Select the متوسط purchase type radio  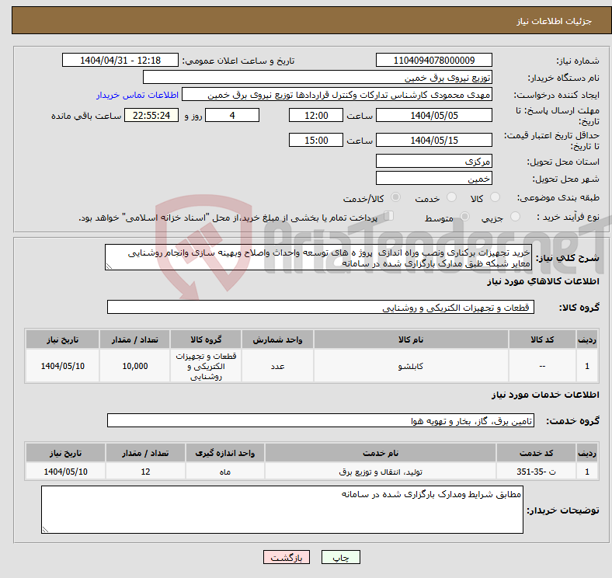(x=464, y=216)
